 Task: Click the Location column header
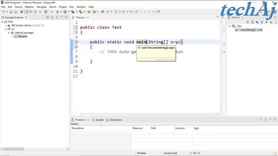[183, 128]
